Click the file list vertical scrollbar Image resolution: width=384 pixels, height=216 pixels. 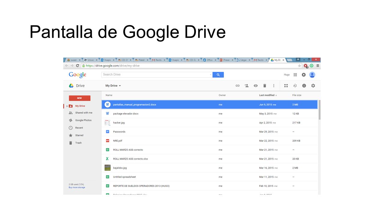pyautogui.click(x=319, y=110)
